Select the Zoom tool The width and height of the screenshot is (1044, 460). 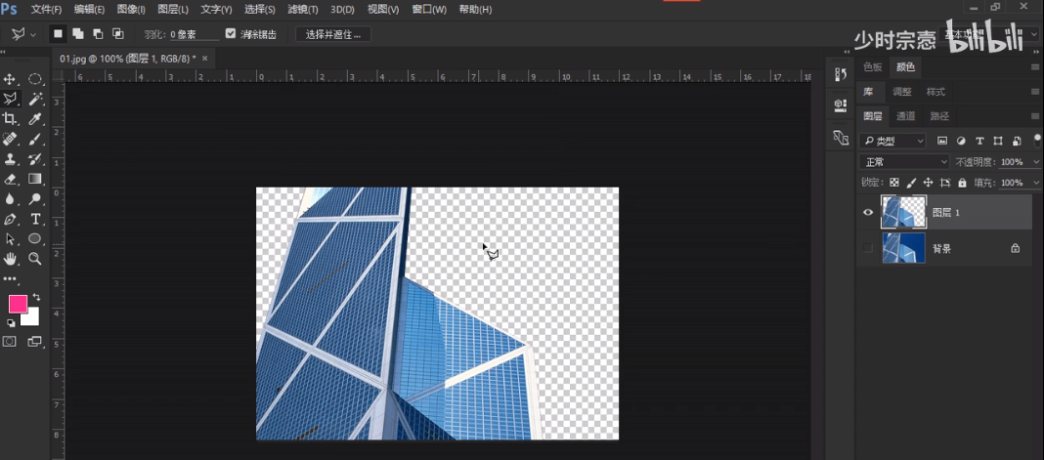(35, 259)
